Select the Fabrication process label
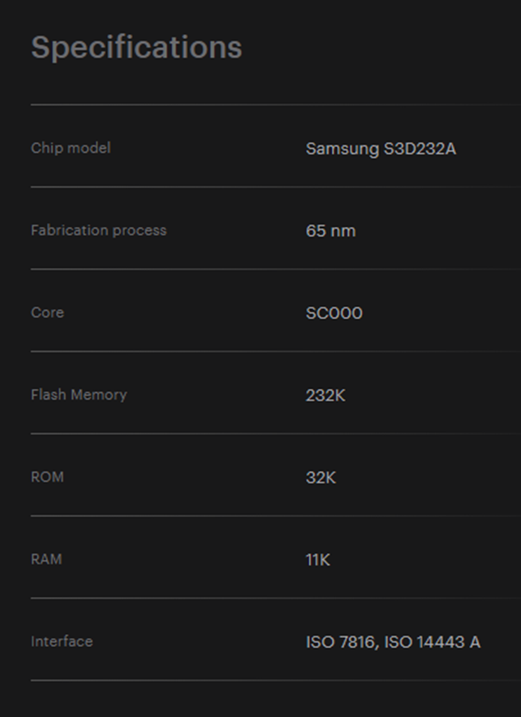Viewport: 521px width, 717px height. pyautogui.click(x=99, y=230)
